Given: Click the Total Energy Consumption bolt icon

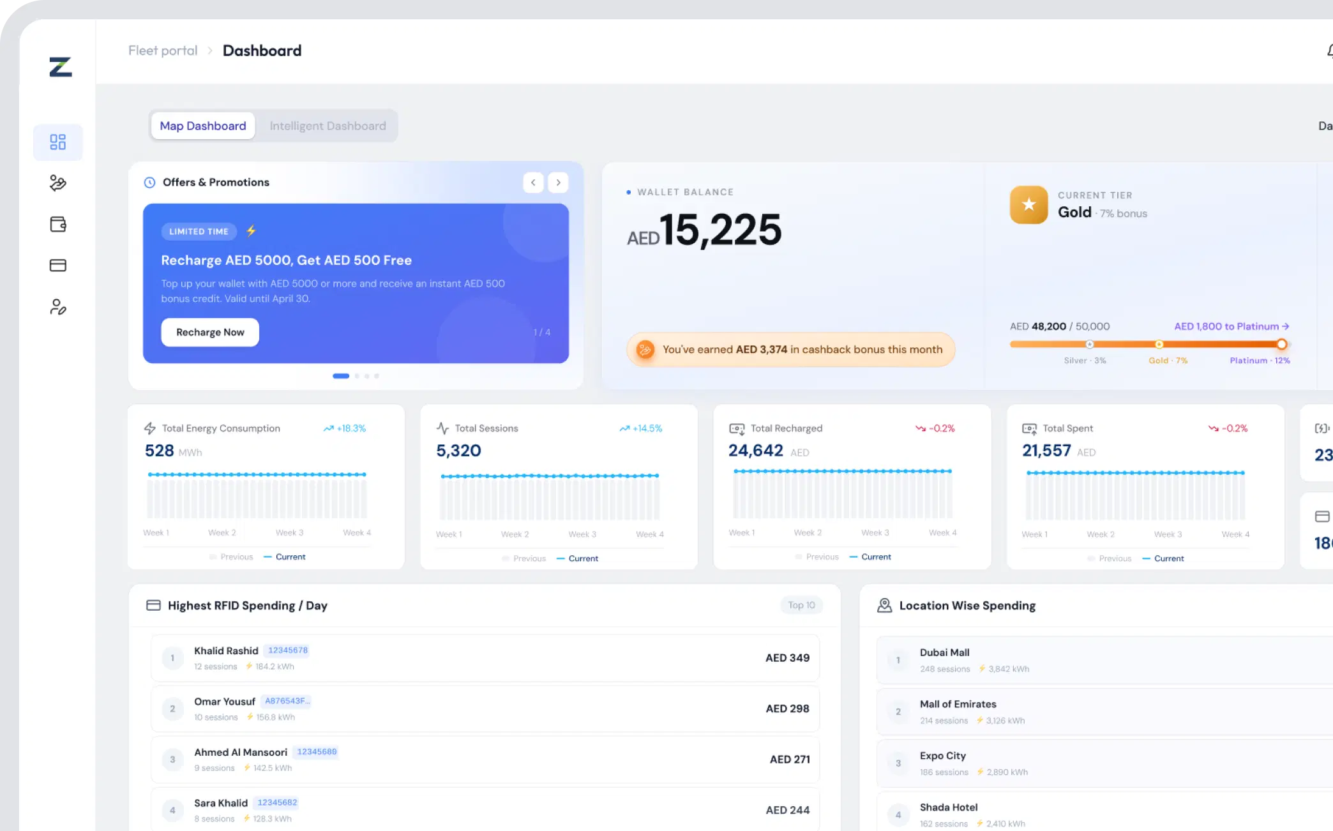Looking at the screenshot, I should 150,428.
